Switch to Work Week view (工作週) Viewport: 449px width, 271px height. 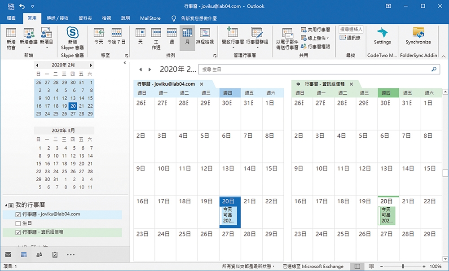point(156,39)
